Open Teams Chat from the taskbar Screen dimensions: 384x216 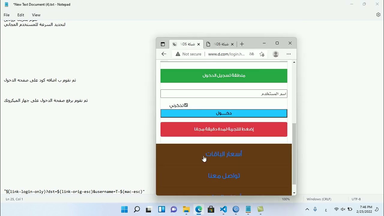click(x=174, y=209)
